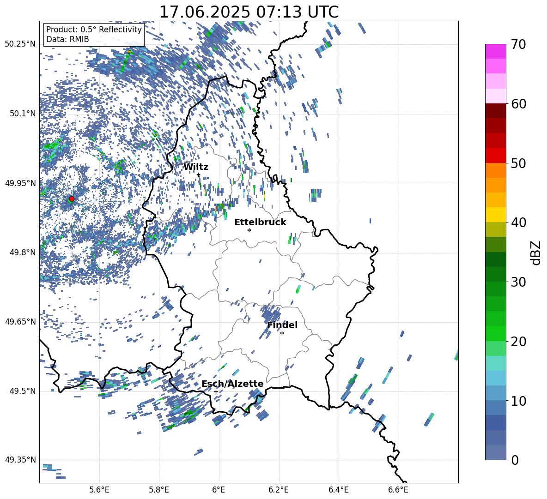Click the 50 colorbar tick label
Screen dimensions: 547x499
518,163
